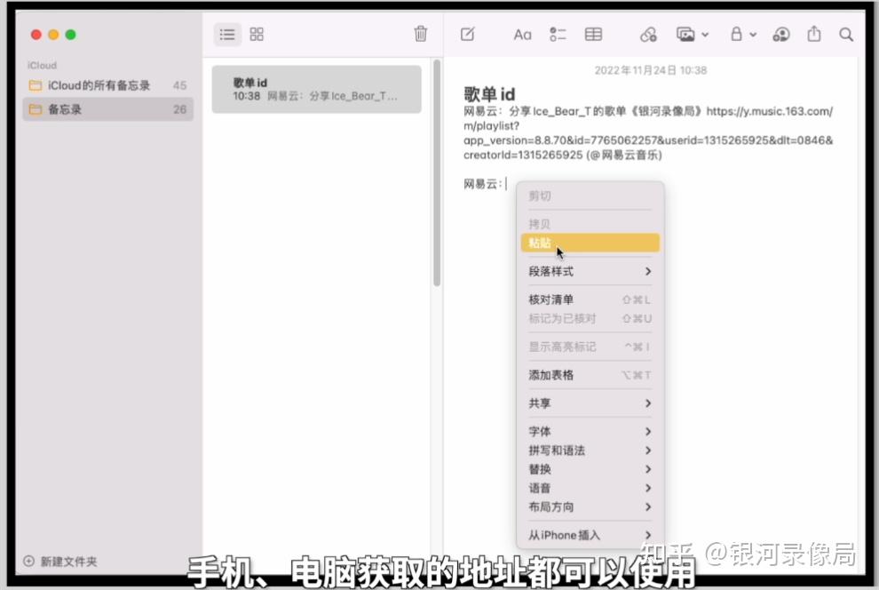Switch to list view
Screen dimensions: 879x590
227,35
